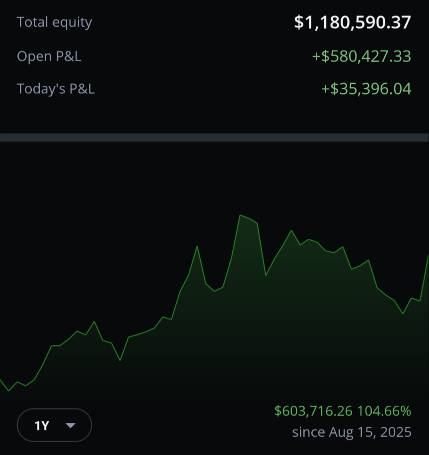This screenshot has width=429, height=455.
Task: Click the dropdown arrow beside 1Y
Action: pyautogui.click(x=71, y=425)
